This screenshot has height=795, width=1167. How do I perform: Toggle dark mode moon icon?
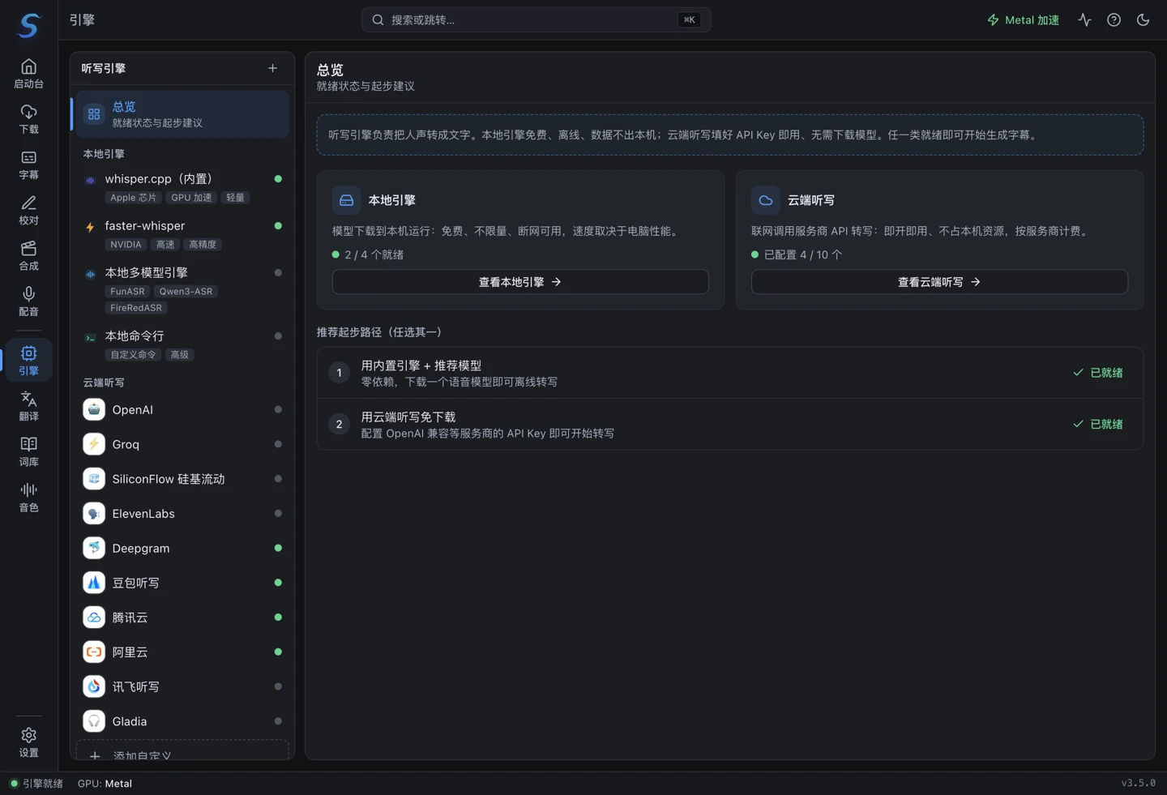point(1143,19)
